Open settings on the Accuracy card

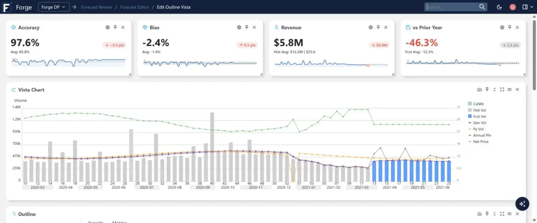tap(108, 27)
